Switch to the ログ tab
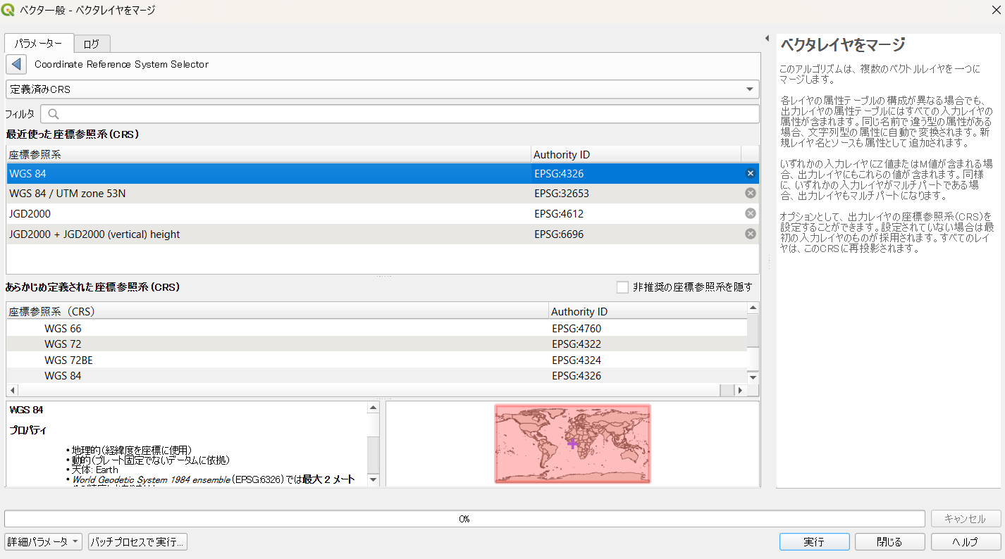This screenshot has width=1005, height=559. coord(92,44)
